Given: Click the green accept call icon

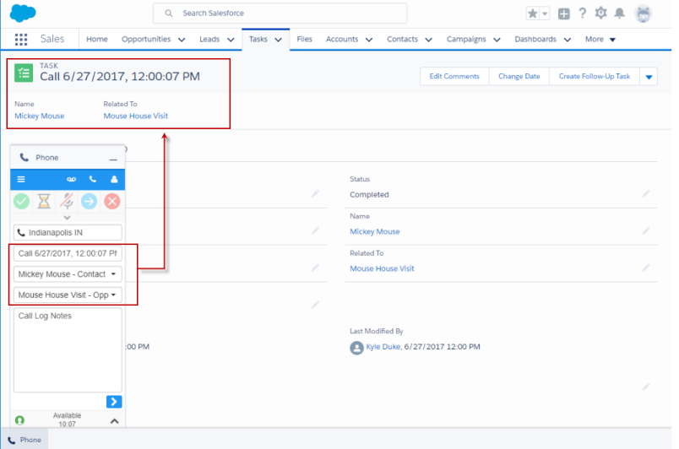Looking at the screenshot, I should click(x=22, y=201).
